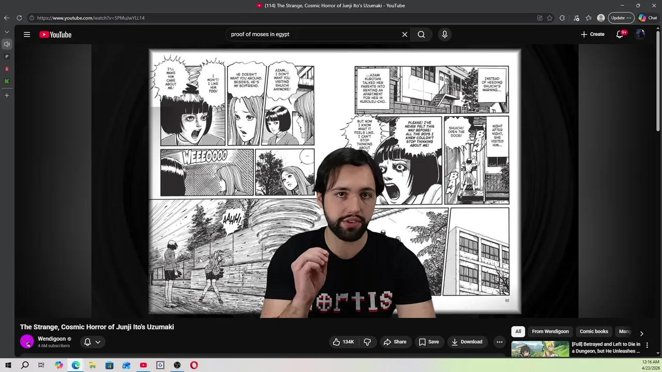662x372 pixels.
Task: Download the video
Action: [x=467, y=342]
